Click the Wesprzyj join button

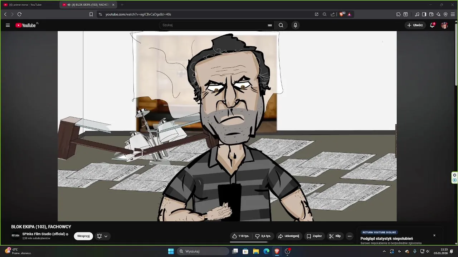83,236
